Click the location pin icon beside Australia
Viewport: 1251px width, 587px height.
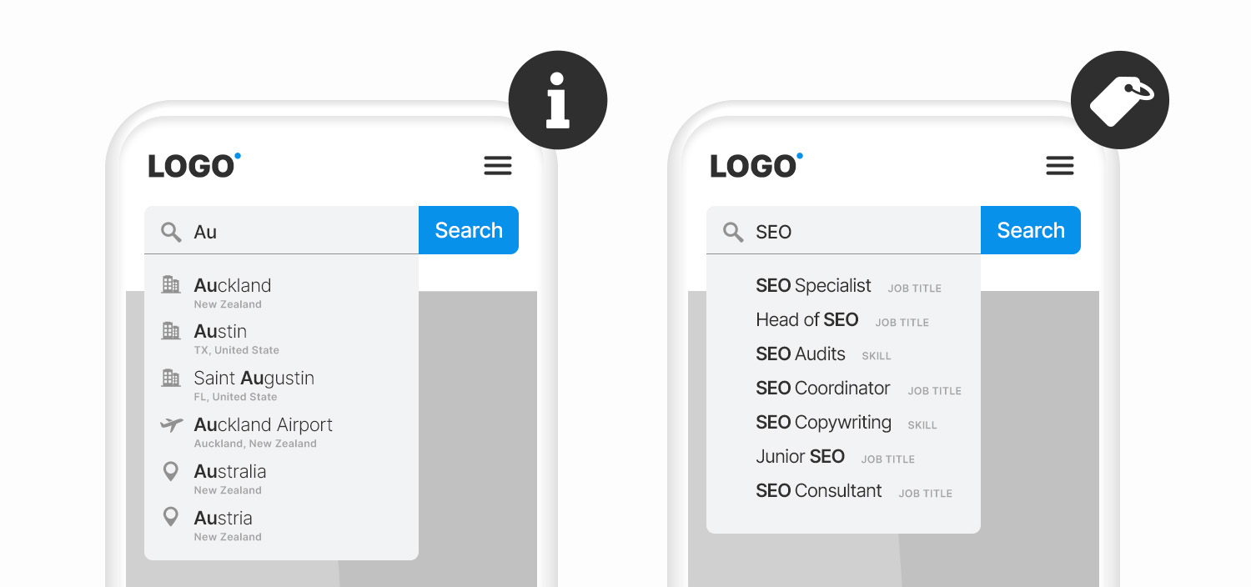(x=171, y=471)
